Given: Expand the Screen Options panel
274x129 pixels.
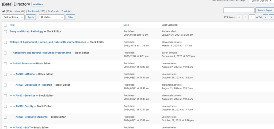Looking at the screenshot, I should click(x=261, y=1).
